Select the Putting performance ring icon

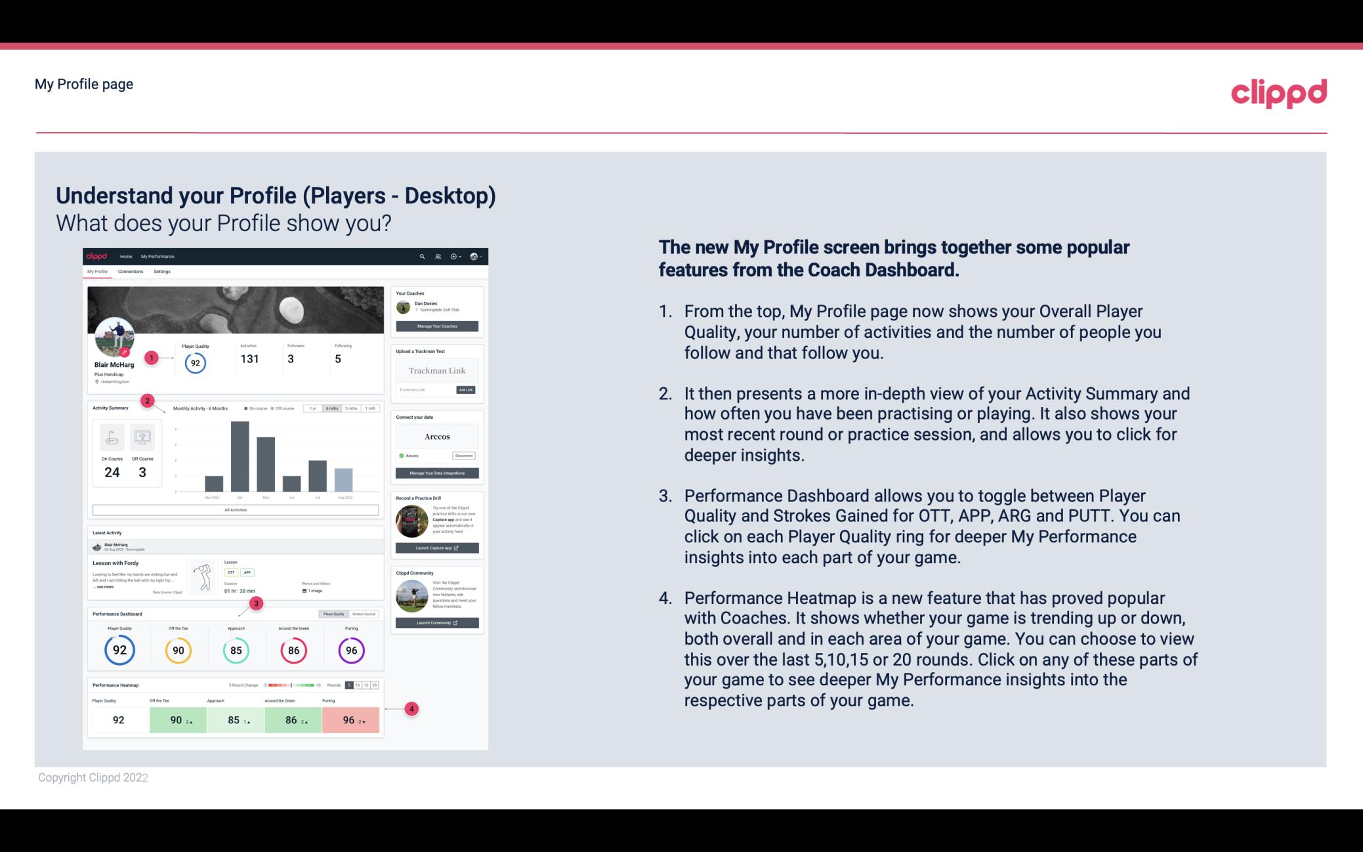[x=349, y=650]
